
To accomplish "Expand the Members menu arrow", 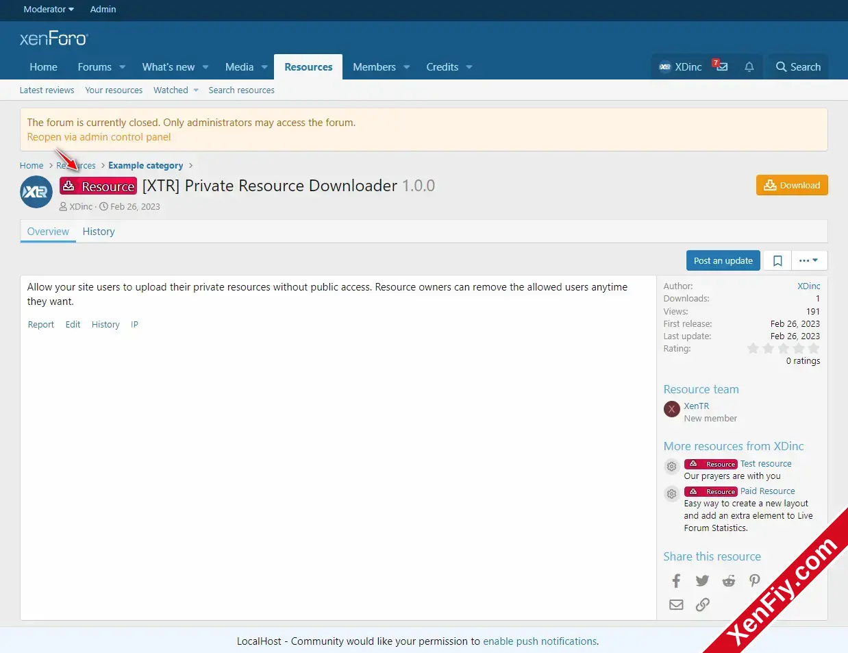I will tap(407, 67).
